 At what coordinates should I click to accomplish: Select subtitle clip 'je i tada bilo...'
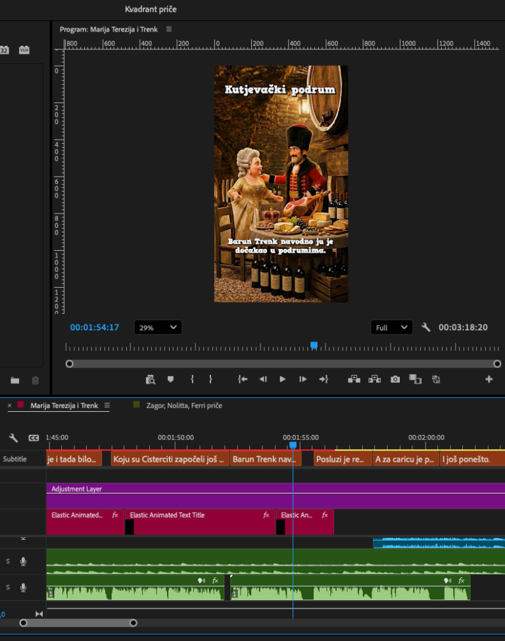[74, 459]
